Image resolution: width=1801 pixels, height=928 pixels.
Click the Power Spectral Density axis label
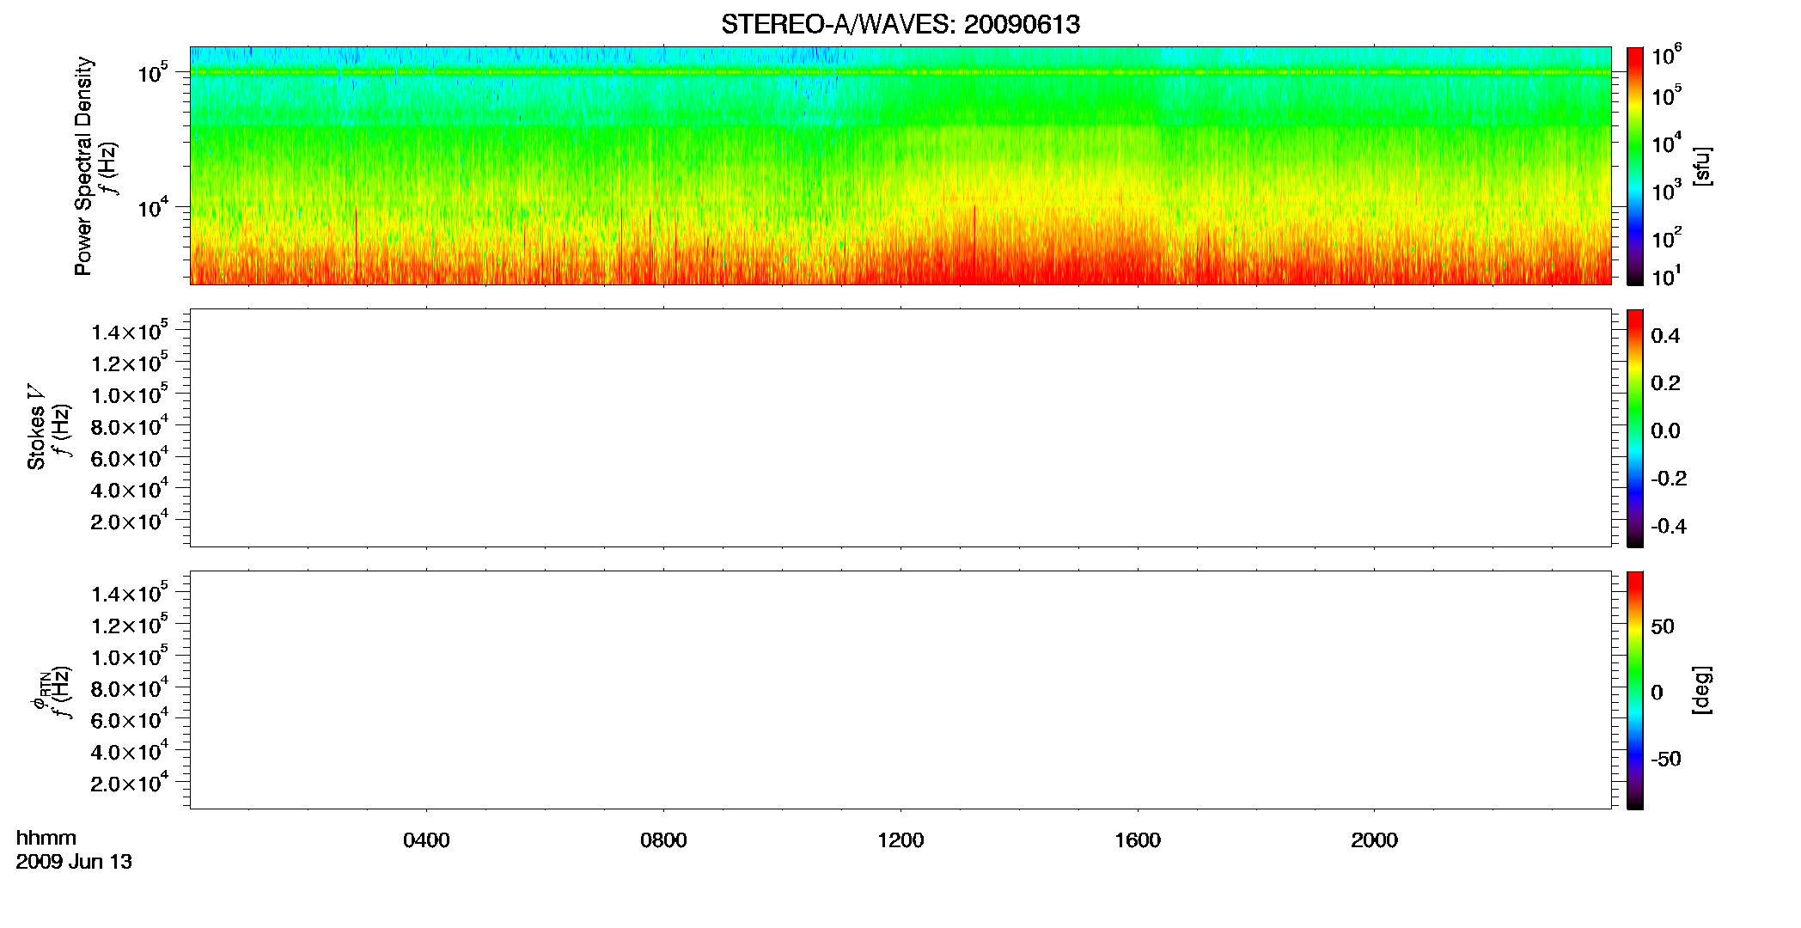83,166
